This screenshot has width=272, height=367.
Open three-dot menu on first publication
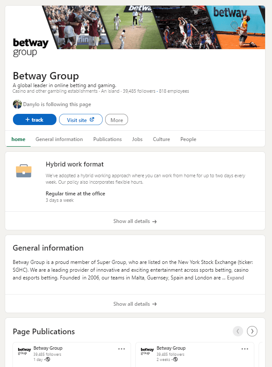122,349
